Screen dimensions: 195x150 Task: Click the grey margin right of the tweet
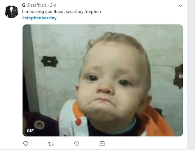(x=191, y=77)
